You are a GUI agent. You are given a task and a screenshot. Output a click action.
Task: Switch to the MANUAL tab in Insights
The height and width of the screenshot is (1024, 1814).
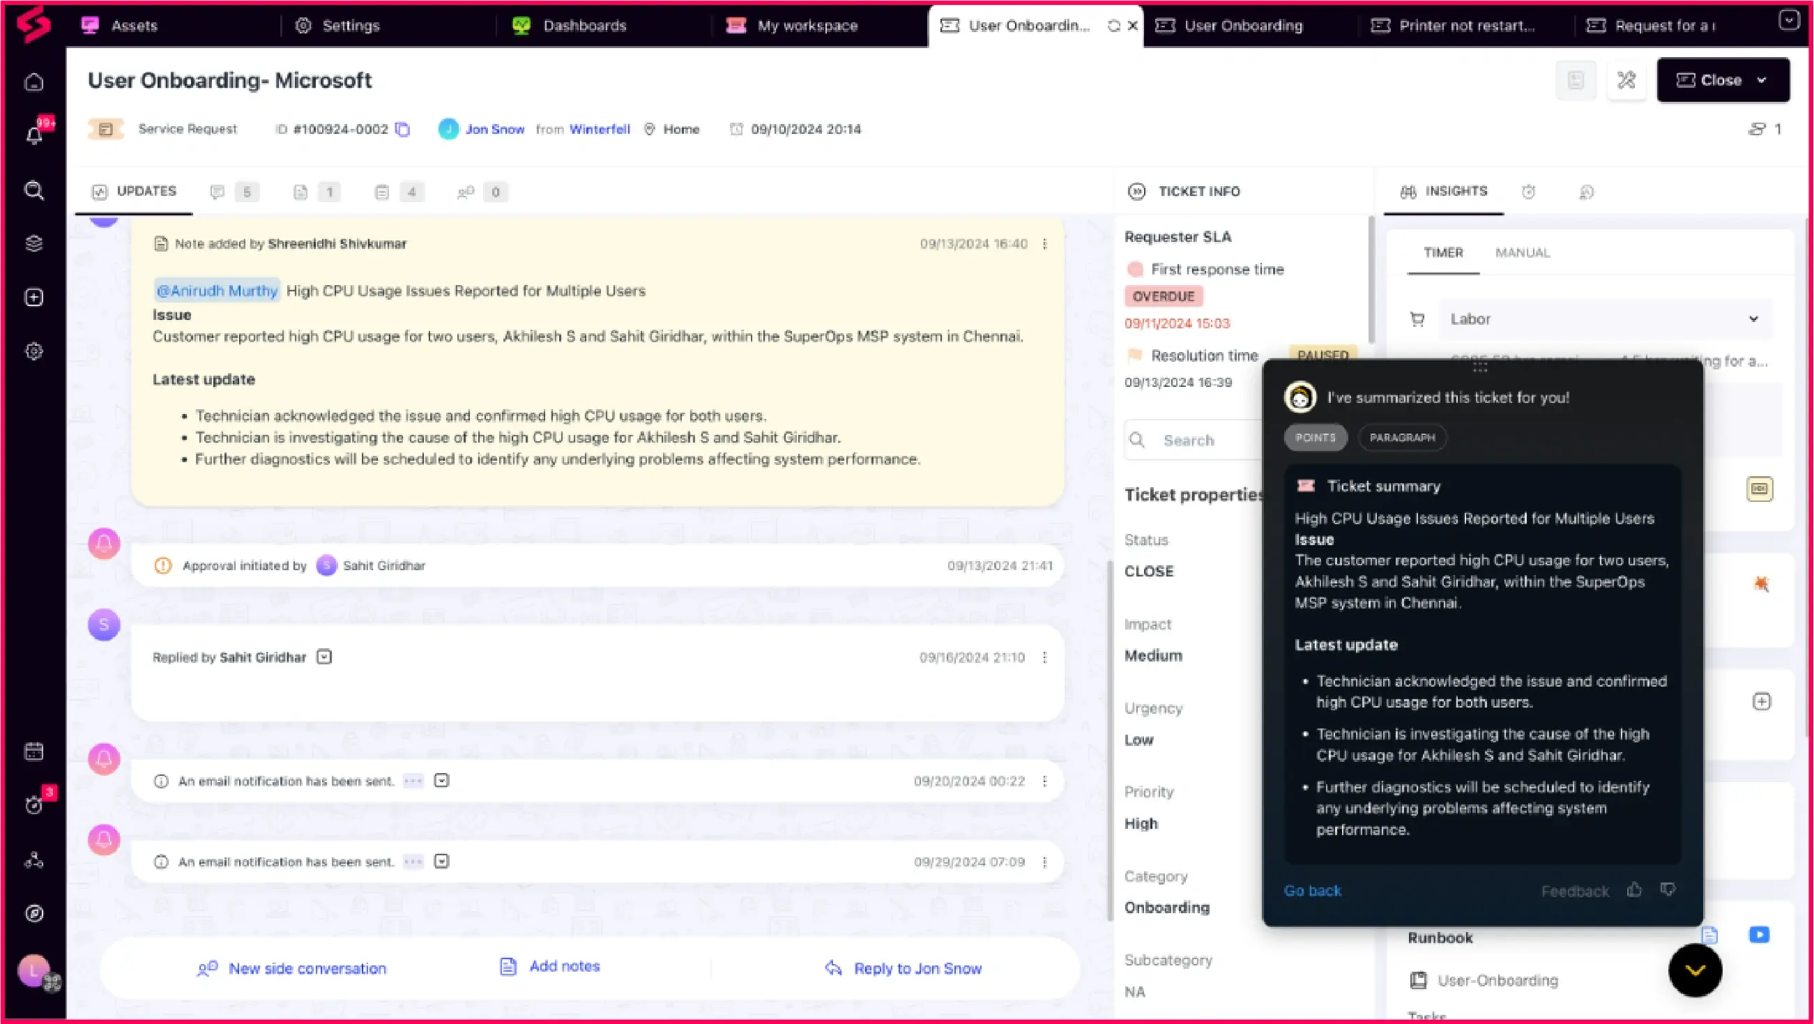click(x=1523, y=252)
